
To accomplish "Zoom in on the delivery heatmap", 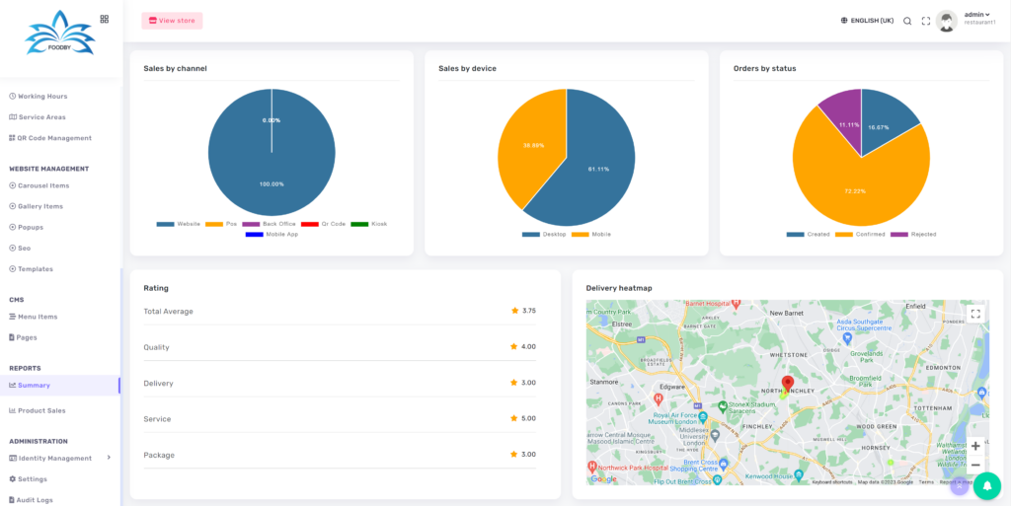I will 975,446.
